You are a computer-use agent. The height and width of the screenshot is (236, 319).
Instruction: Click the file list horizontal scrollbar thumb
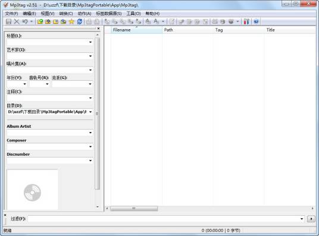point(134,208)
